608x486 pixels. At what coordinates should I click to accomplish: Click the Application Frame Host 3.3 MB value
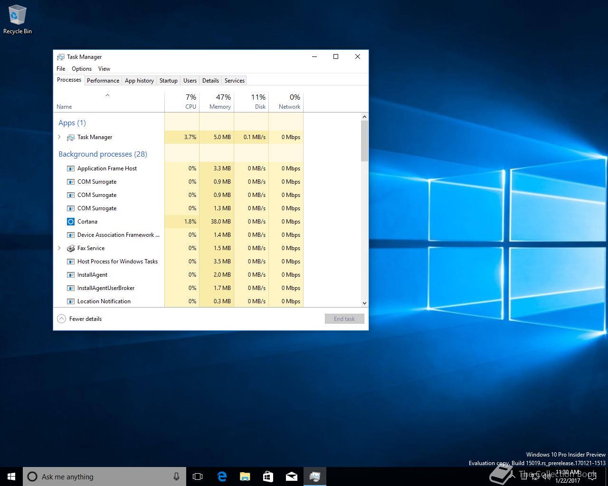[222, 168]
